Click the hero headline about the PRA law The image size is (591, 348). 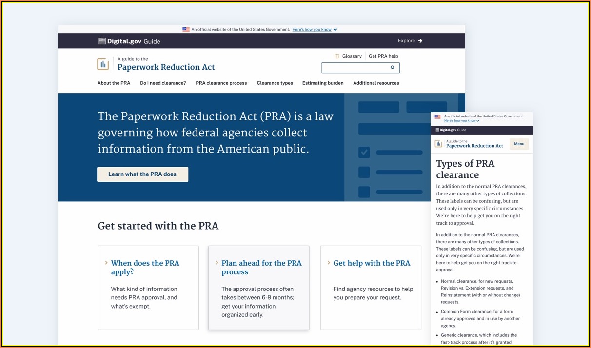pyautogui.click(x=216, y=133)
